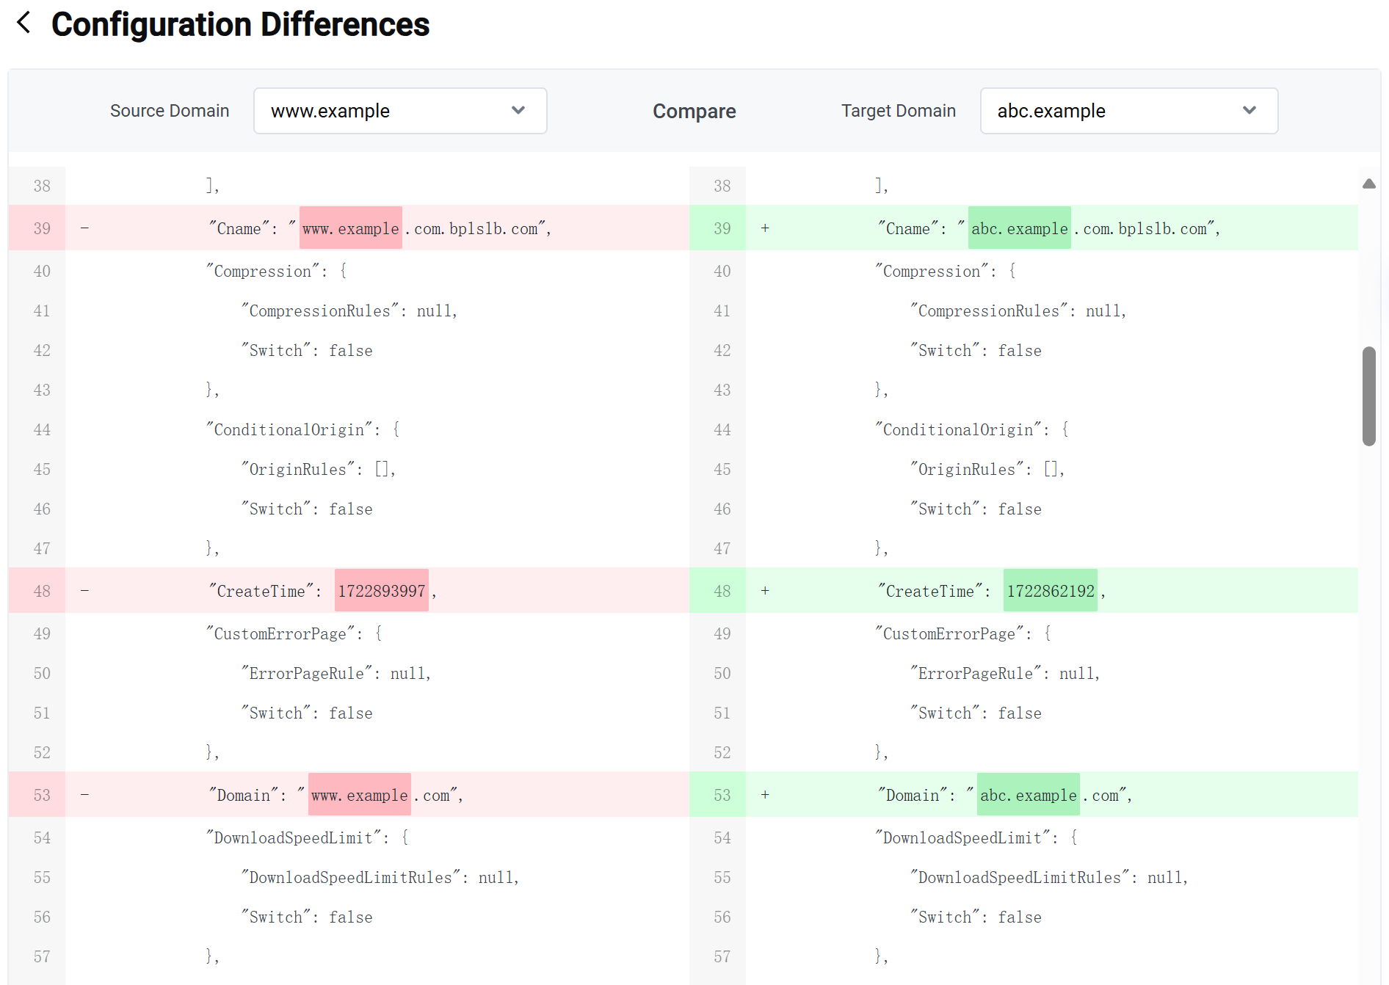
Task: Click right "DownloadSpeedLimit": { line
Action: 976,837
